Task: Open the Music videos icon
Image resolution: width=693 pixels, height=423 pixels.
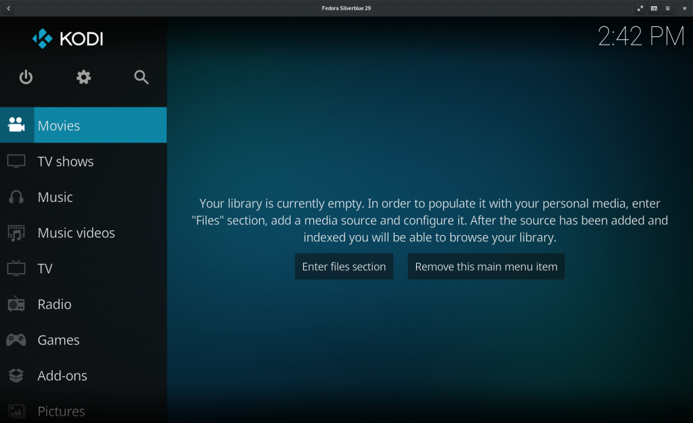Action: pos(16,233)
